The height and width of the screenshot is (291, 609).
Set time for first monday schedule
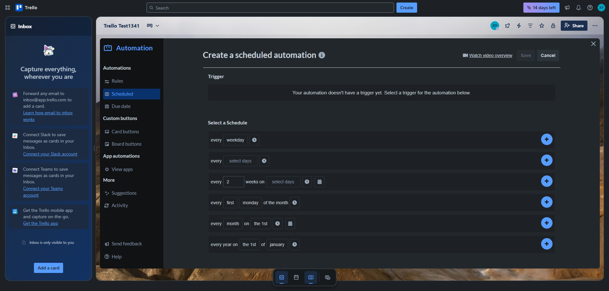(295, 203)
